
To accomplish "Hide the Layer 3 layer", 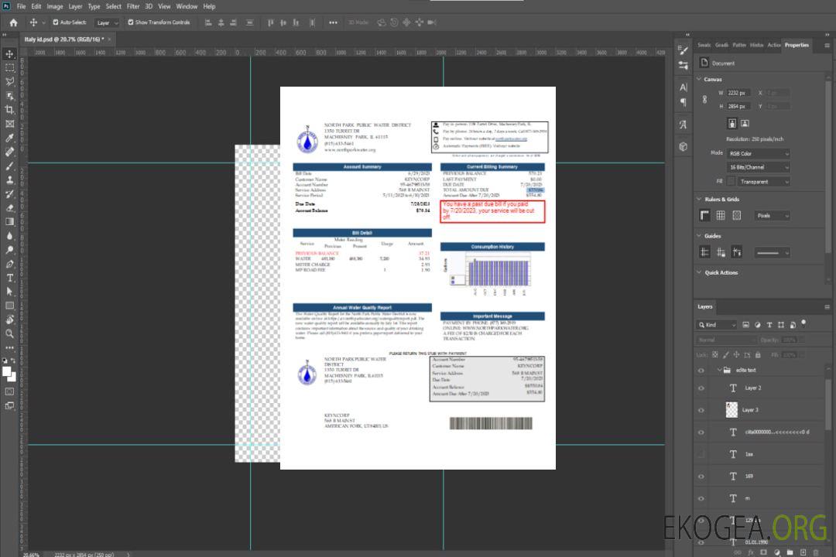I will coord(701,410).
